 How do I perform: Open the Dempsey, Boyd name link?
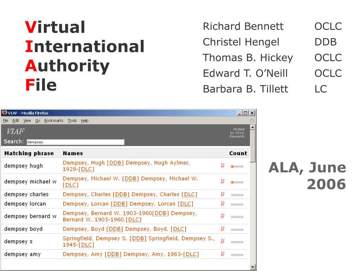coord(125,229)
